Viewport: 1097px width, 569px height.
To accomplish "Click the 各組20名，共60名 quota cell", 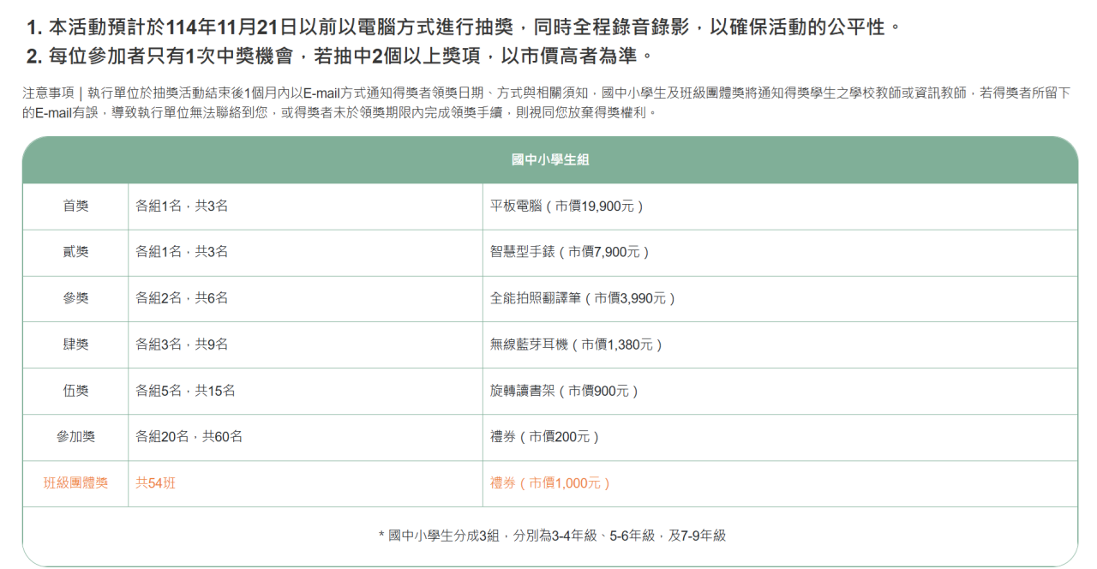I will pyautogui.click(x=189, y=438).
